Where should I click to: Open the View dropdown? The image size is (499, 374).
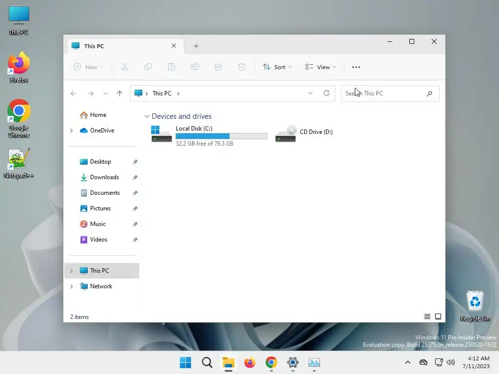pos(321,67)
